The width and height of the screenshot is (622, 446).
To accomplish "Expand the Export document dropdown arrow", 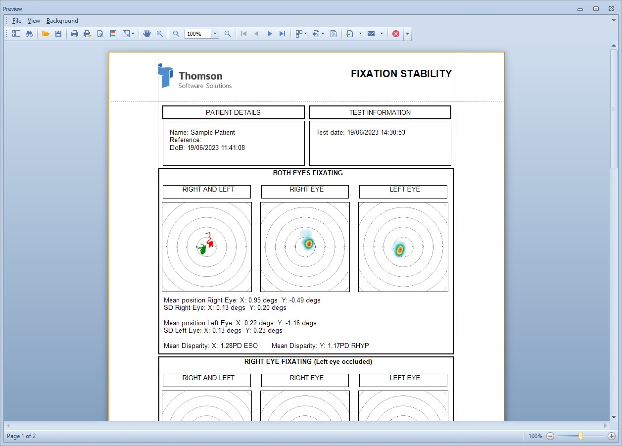I will [x=360, y=34].
